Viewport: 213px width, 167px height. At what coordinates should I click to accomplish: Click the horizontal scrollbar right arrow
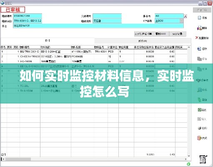tap(185, 159)
